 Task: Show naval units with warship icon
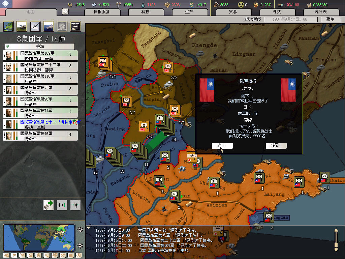point(49,26)
